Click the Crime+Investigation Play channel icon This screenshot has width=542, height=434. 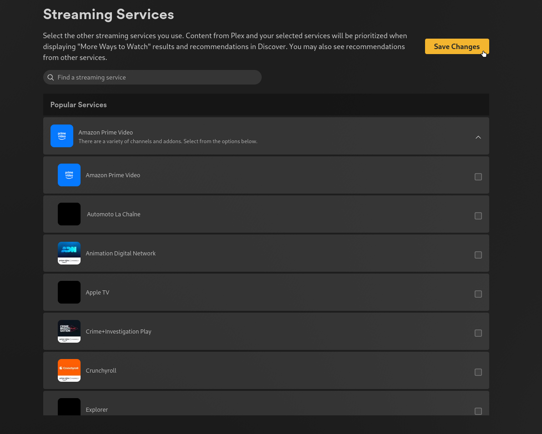pyautogui.click(x=69, y=331)
